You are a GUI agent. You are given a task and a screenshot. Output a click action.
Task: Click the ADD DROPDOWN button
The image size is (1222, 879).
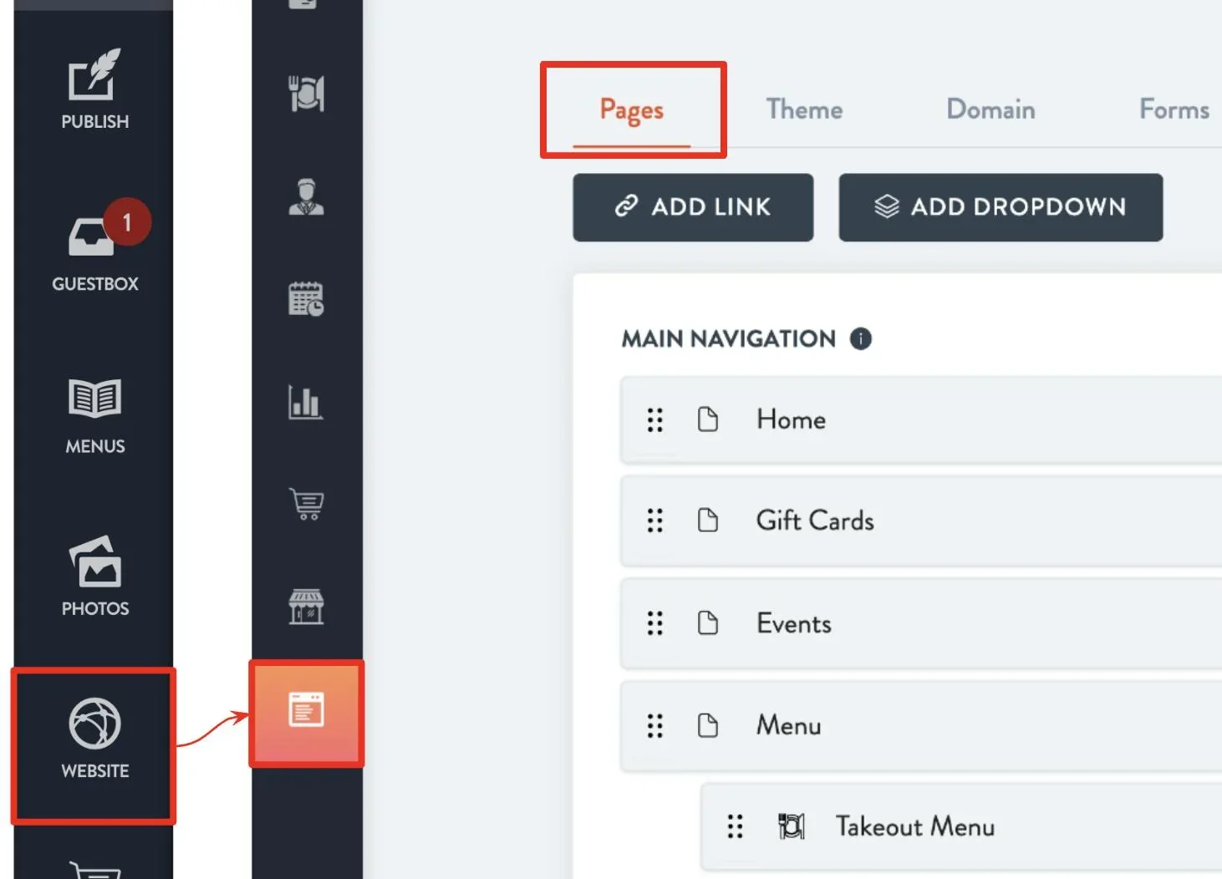[1001, 207]
